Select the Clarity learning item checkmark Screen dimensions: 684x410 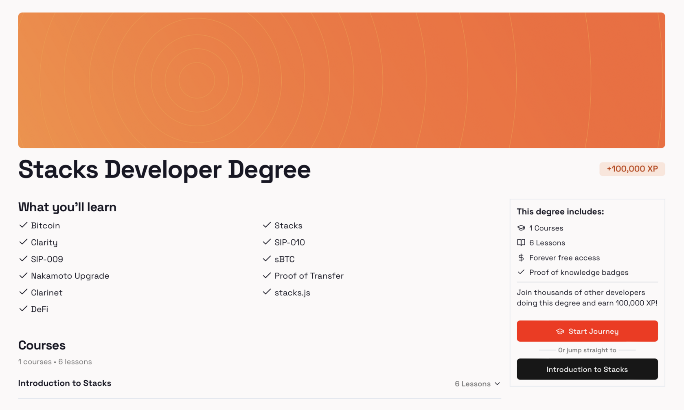point(23,241)
